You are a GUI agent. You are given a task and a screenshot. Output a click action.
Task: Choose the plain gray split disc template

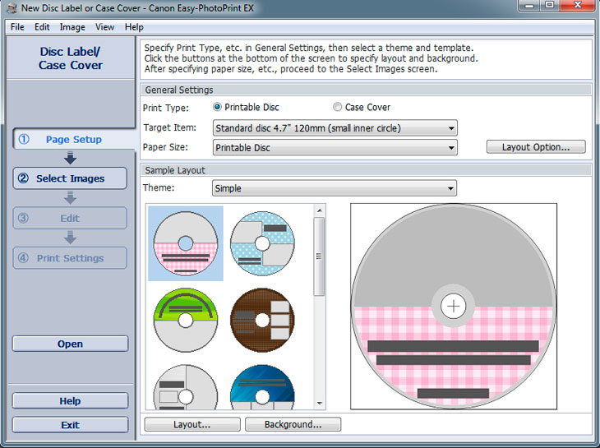click(x=186, y=386)
